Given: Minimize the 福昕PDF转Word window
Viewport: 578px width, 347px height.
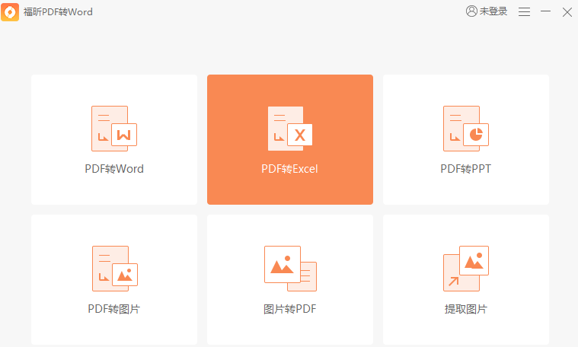Looking at the screenshot, I should pyautogui.click(x=545, y=11).
